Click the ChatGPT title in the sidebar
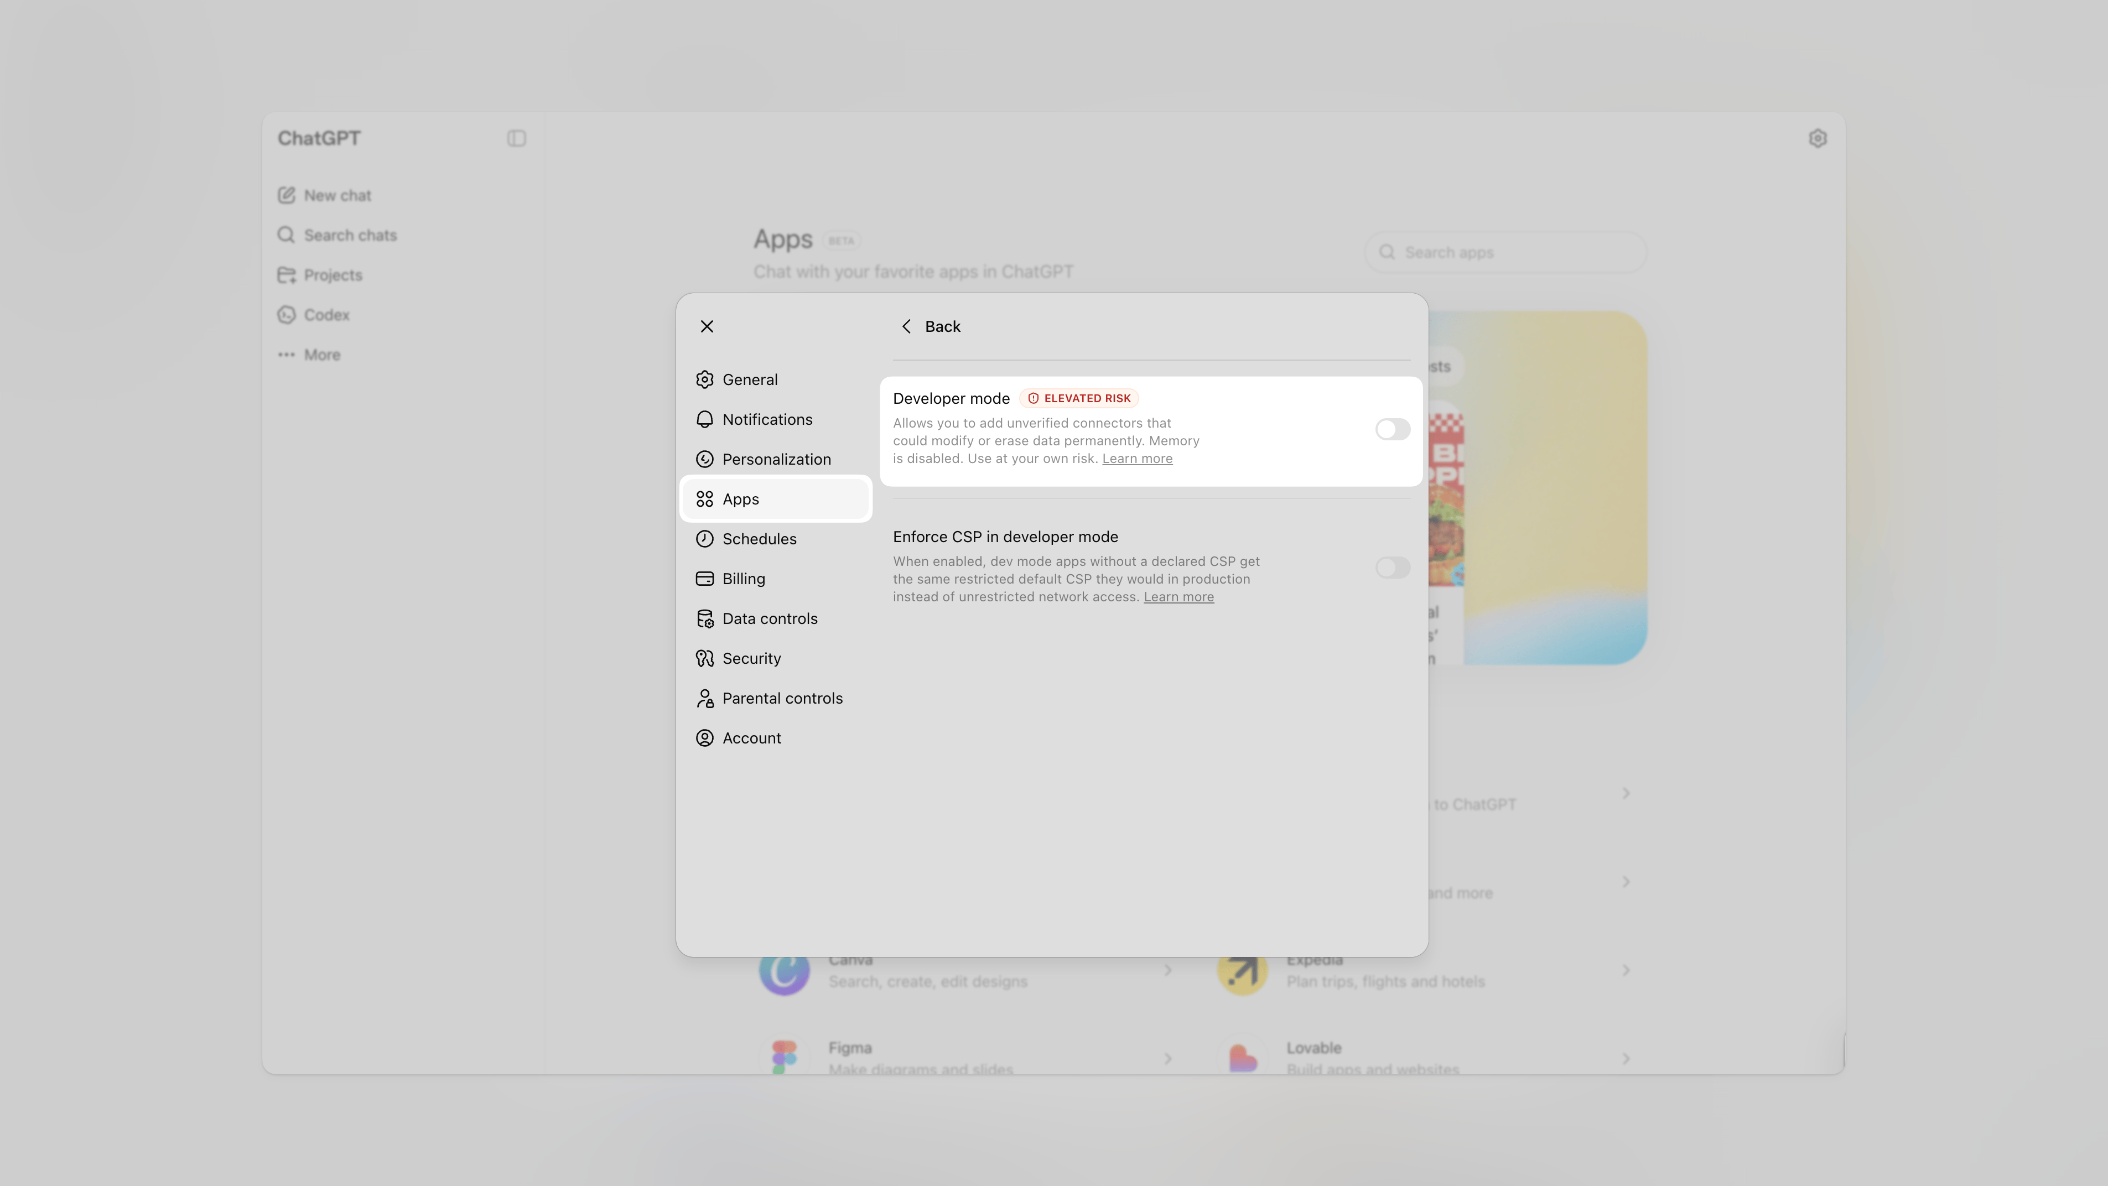The image size is (2108, 1186). 319,138
